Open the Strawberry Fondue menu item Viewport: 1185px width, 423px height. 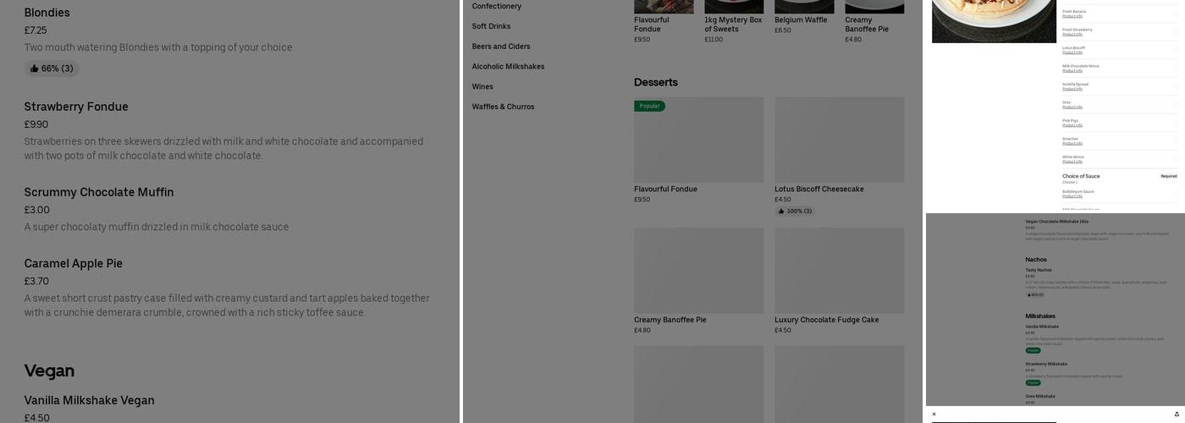coord(76,107)
